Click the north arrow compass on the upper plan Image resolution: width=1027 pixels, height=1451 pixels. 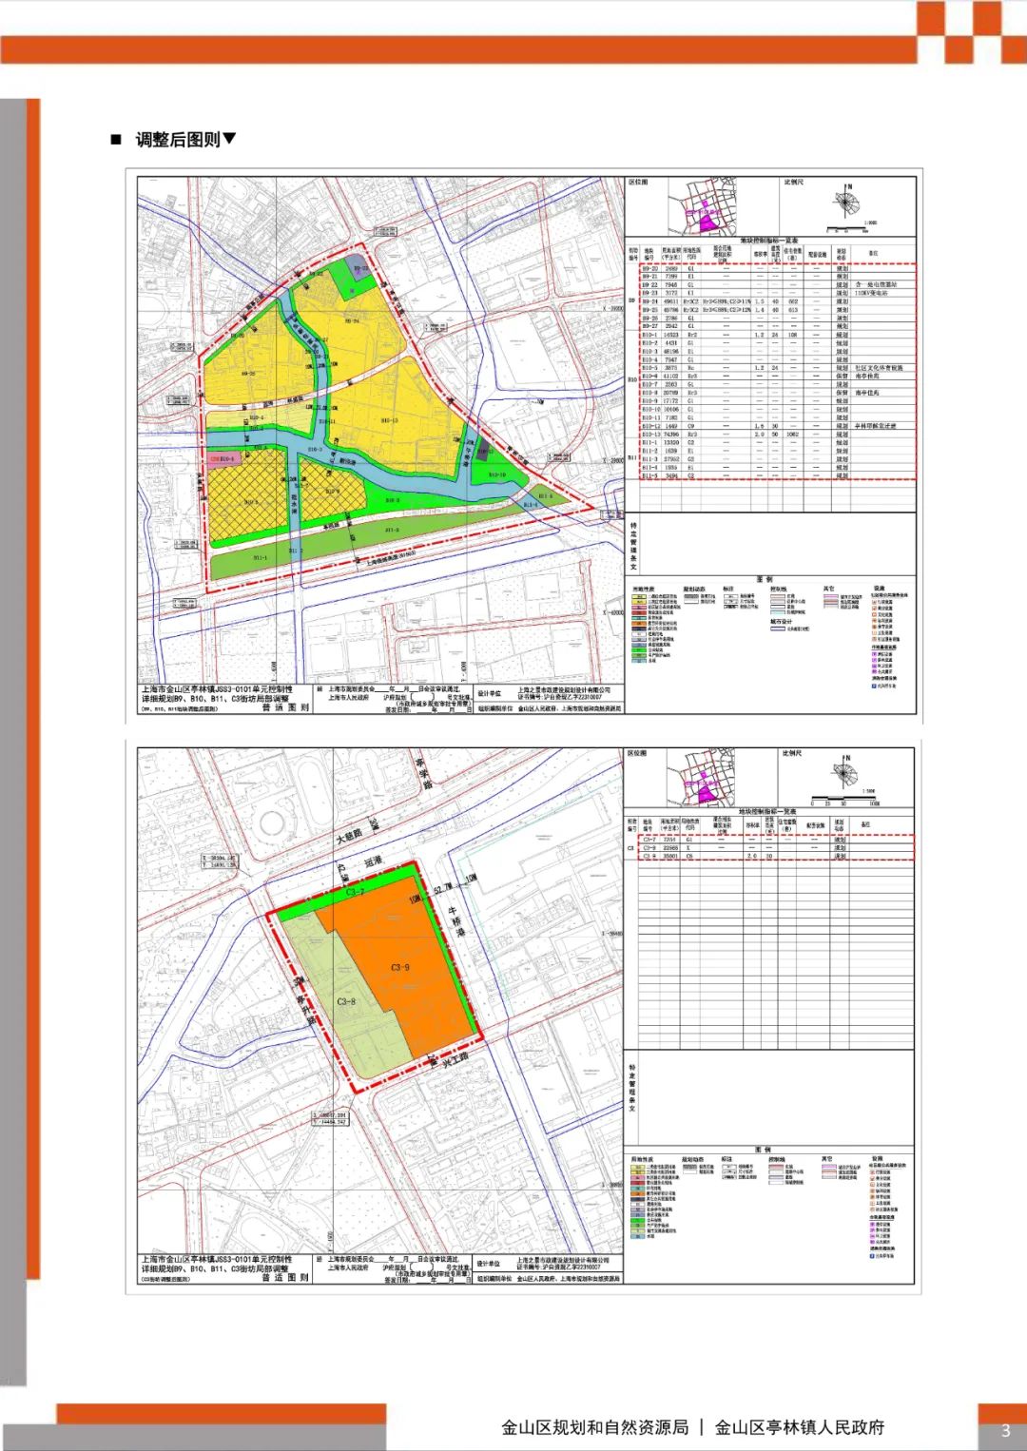coord(846,203)
